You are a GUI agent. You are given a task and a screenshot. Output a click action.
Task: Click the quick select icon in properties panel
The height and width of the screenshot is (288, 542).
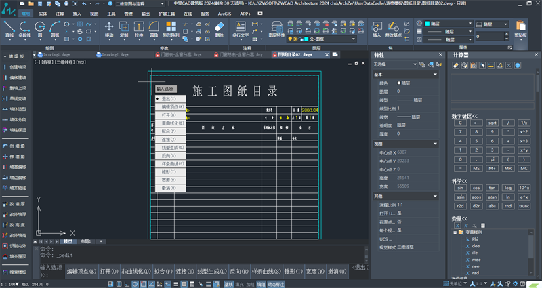coord(439,64)
